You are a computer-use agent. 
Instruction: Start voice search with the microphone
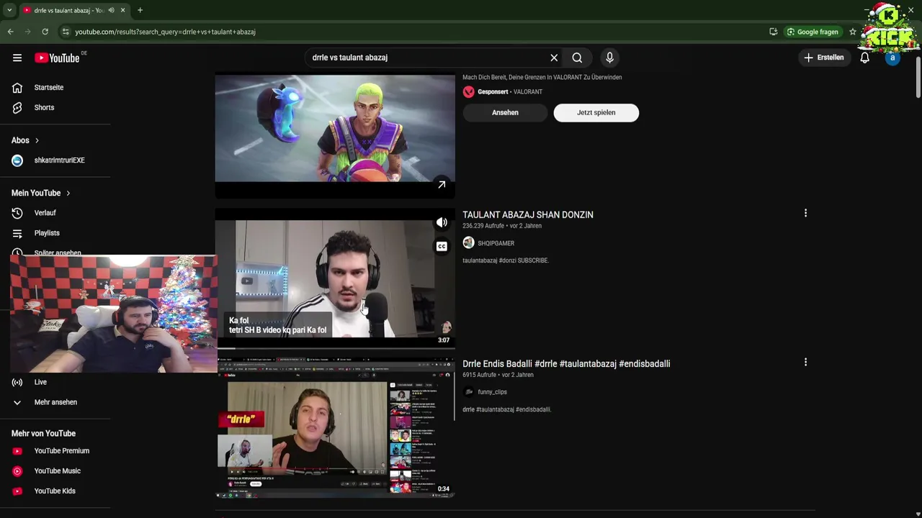coord(609,58)
